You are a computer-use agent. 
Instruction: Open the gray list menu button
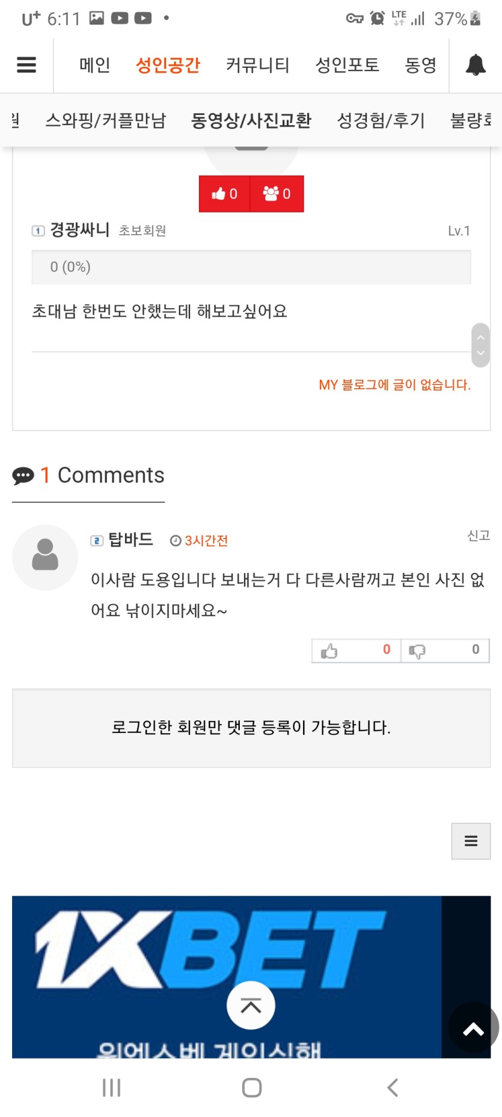pos(471,841)
